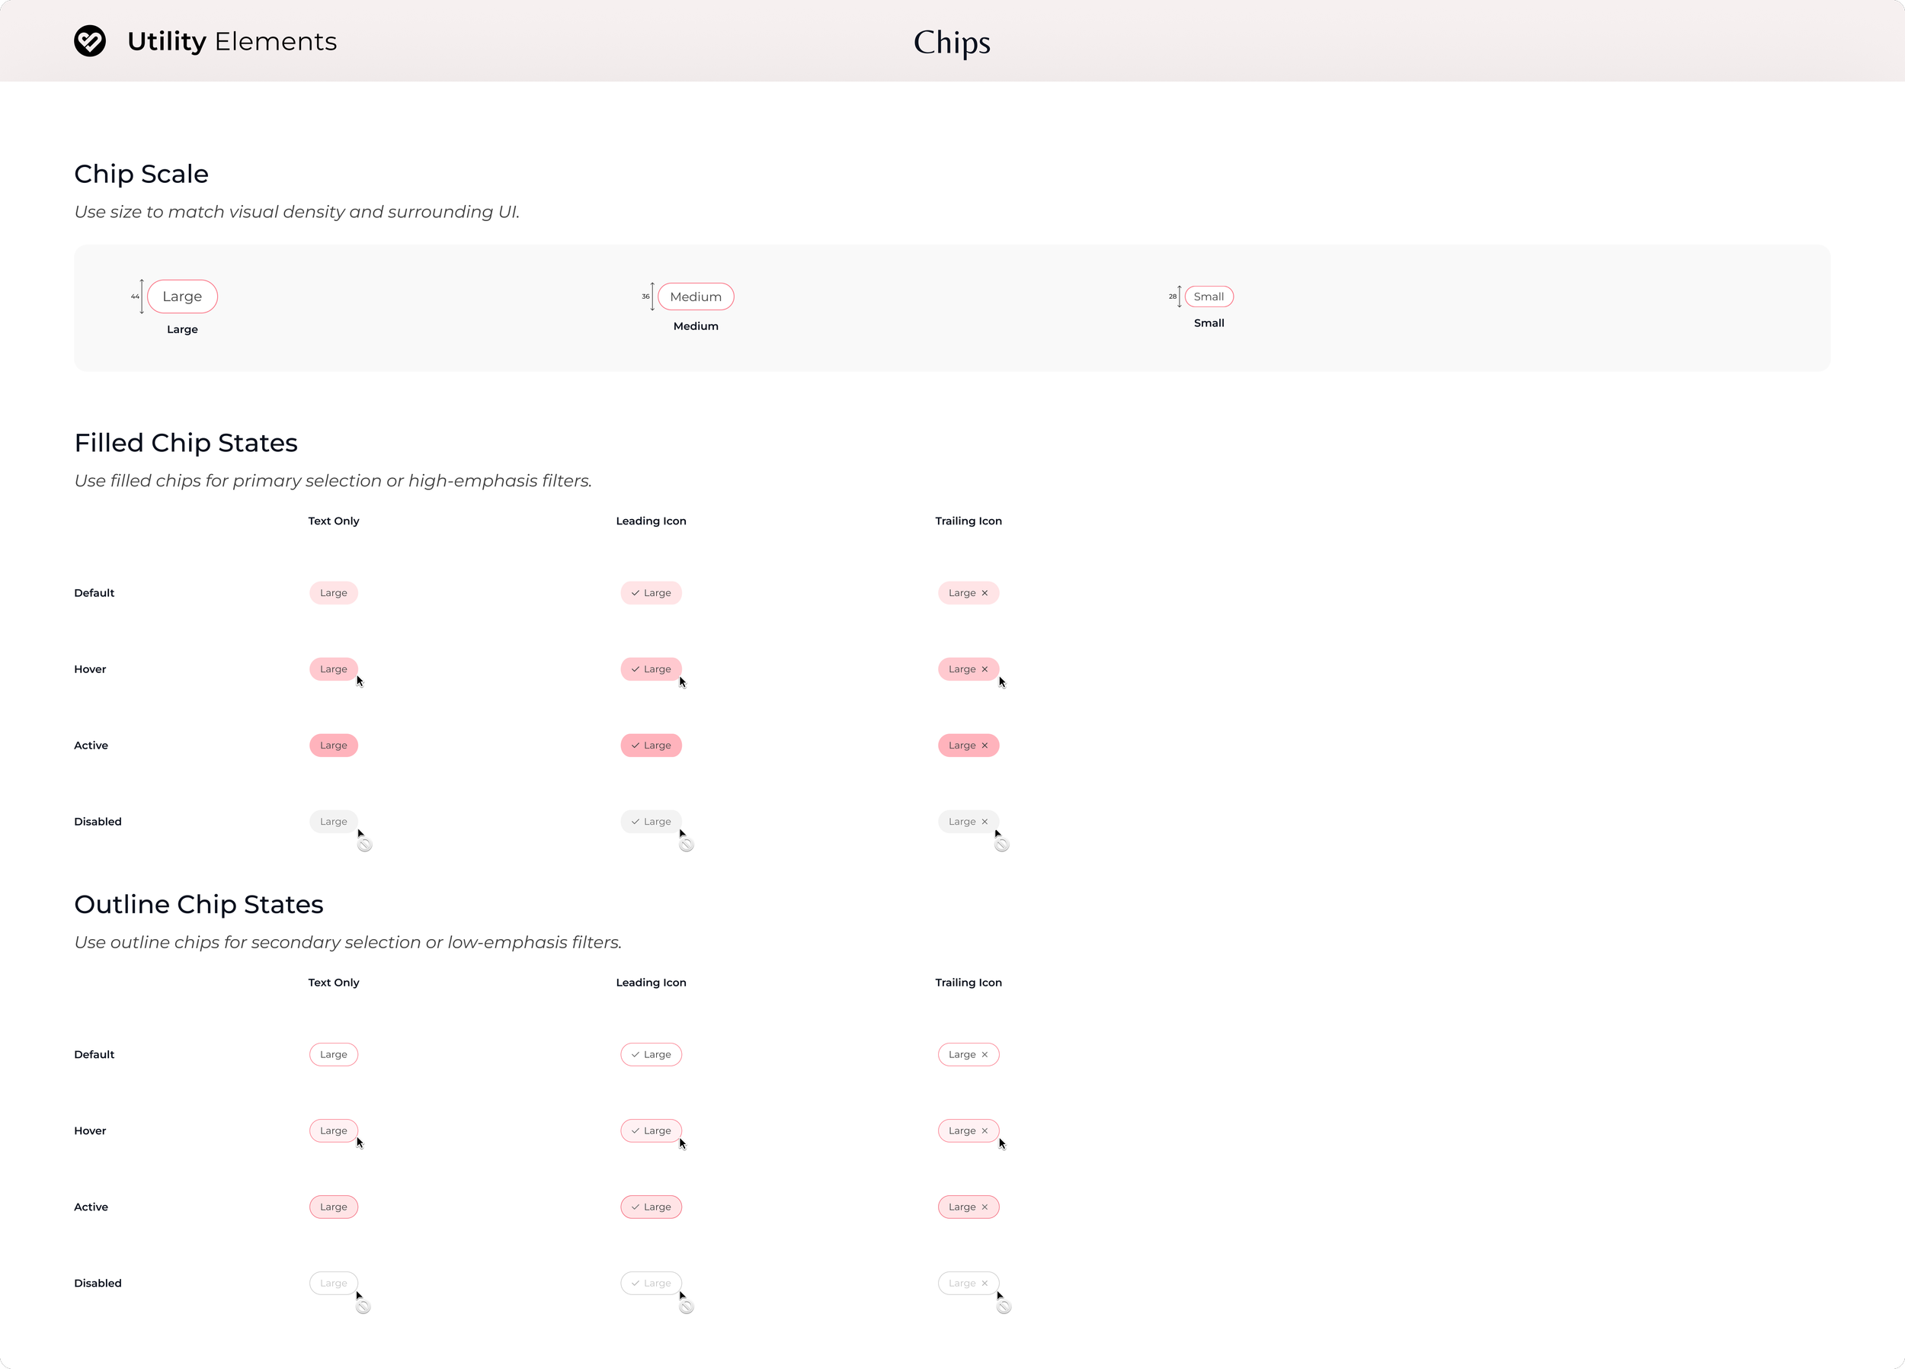This screenshot has height=1369, width=1905.
Task: Click the X icon on filled hover chip
Action: [x=985, y=670]
